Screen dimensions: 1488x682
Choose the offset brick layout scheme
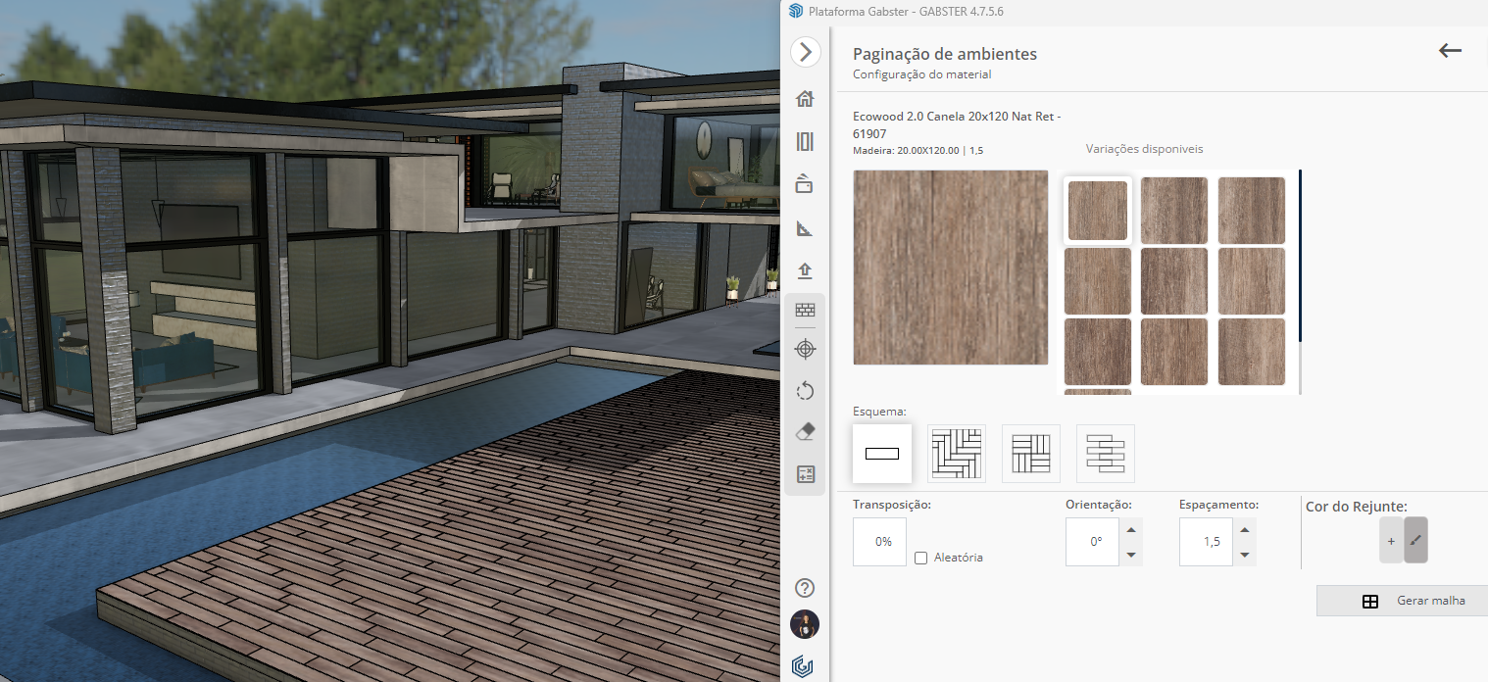pyautogui.click(x=1105, y=454)
